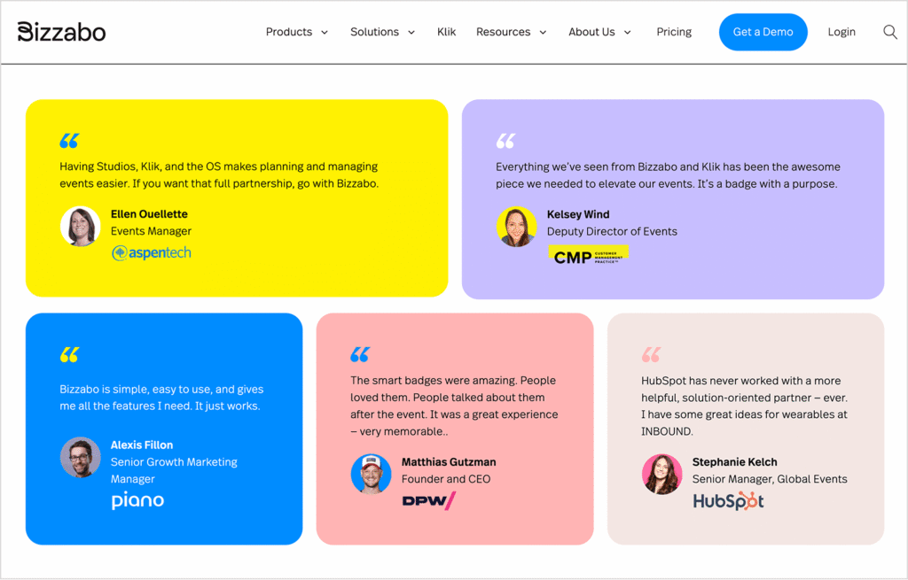Image resolution: width=908 pixels, height=580 pixels.
Task: Click the HubSpot logo with sprocket icon
Action: point(728,501)
